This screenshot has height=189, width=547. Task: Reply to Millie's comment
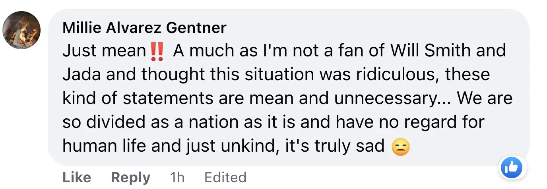(x=130, y=177)
